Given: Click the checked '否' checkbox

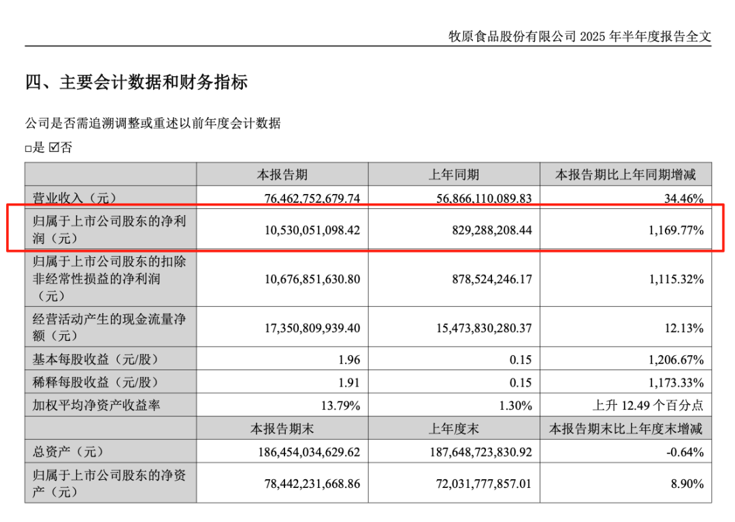Looking at the screenshot, I should (x=54, y=148).
